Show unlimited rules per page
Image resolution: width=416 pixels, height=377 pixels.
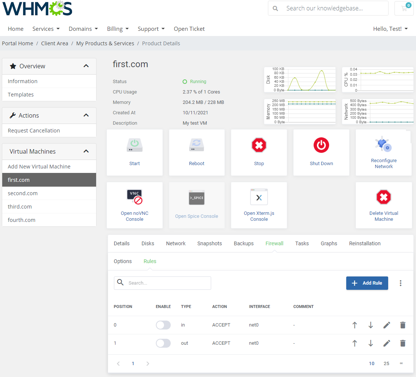click(402, 364)
